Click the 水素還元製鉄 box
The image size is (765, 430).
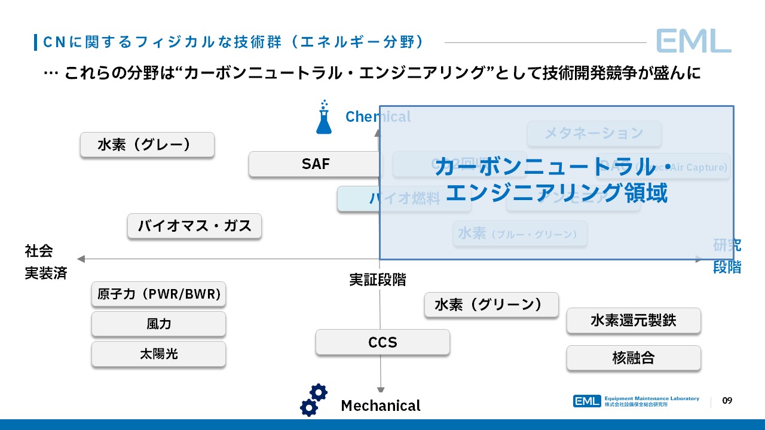click(x=634, y=321)
